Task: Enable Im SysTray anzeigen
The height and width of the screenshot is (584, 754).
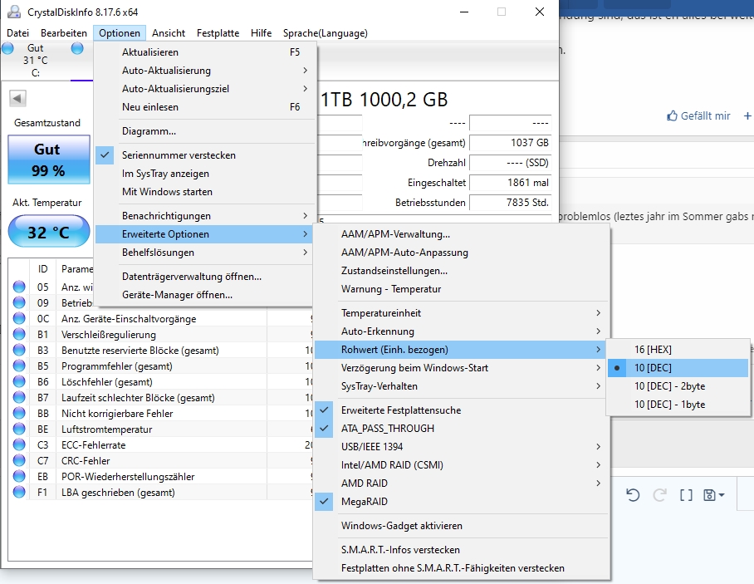Action: (204, 173)
